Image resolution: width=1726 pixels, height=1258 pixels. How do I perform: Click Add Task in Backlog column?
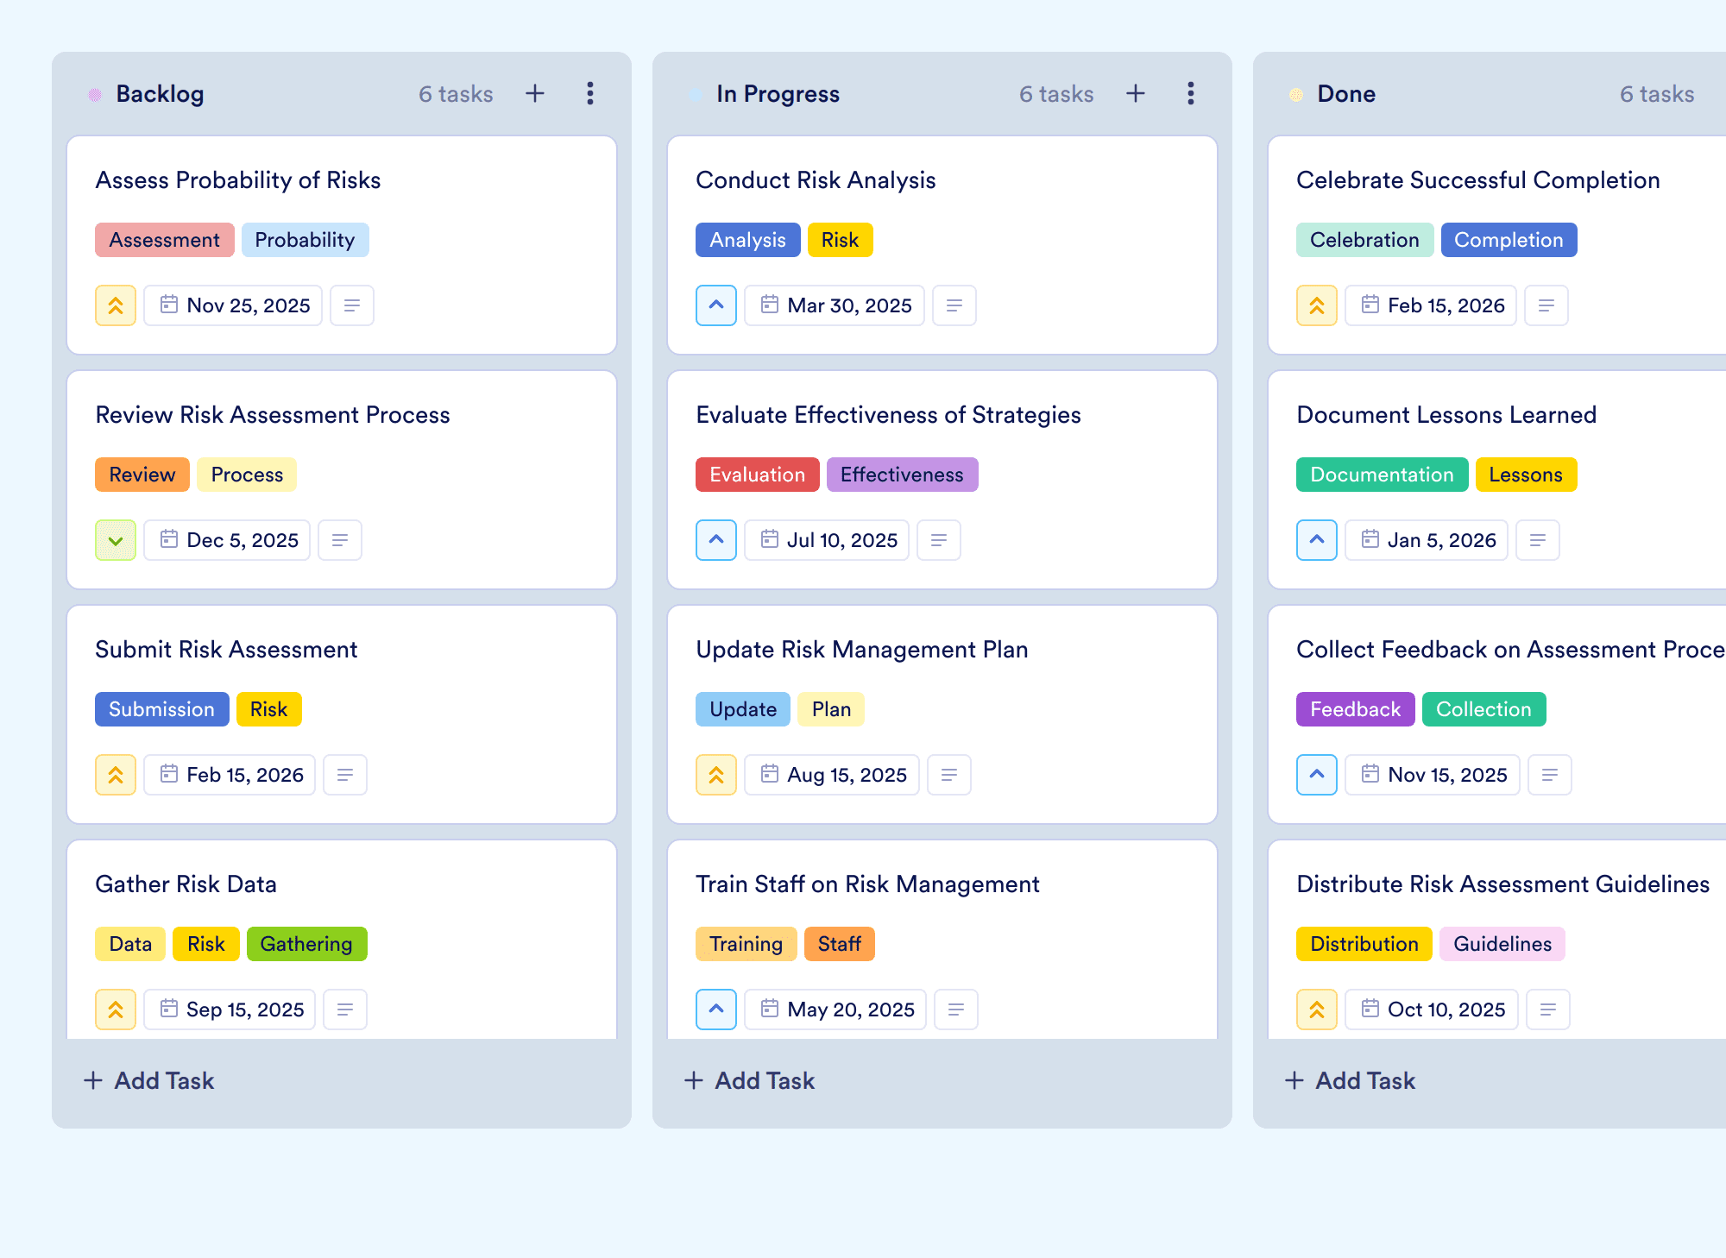coord(148,1080)
